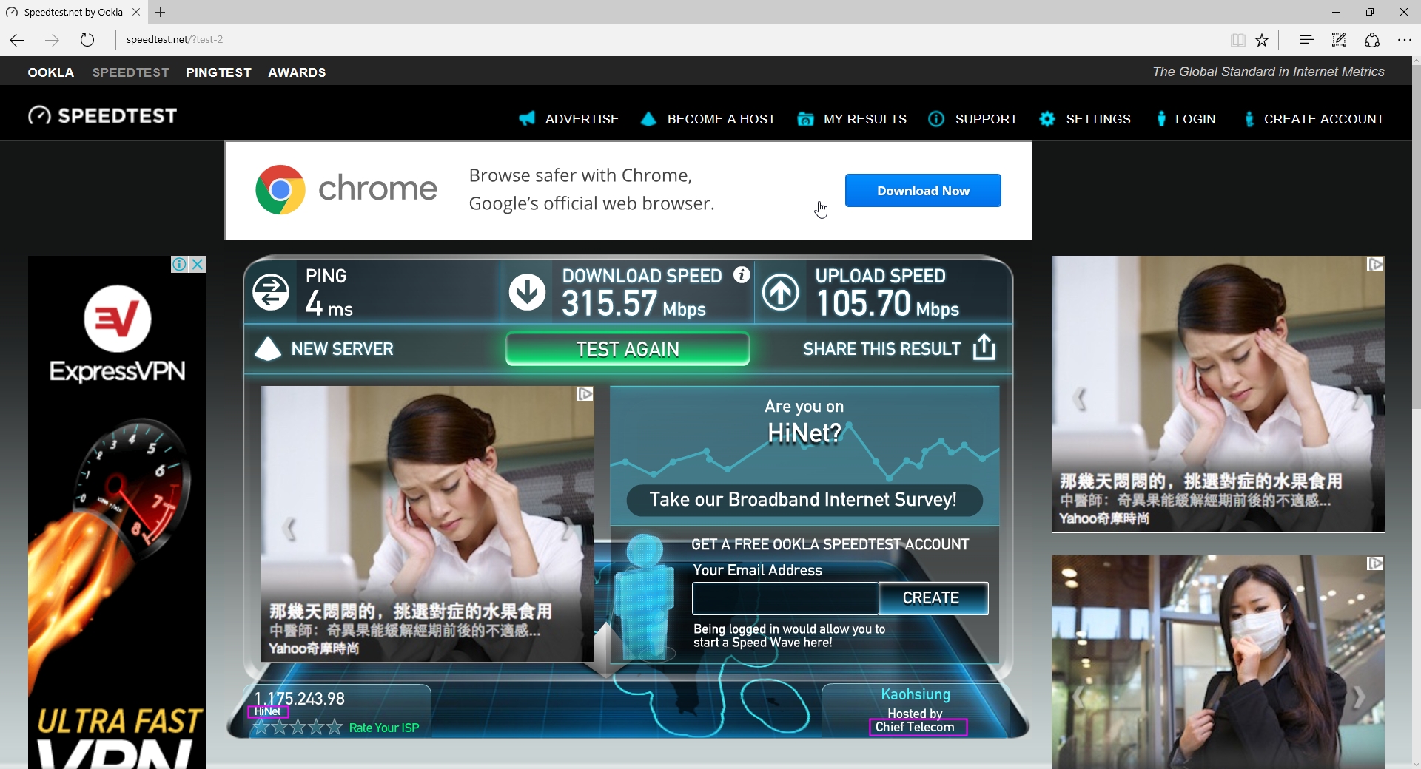This screenshot has height=769, width=1421.
Task: Click Rate Your ISP link
Action: tap(384, 728)
